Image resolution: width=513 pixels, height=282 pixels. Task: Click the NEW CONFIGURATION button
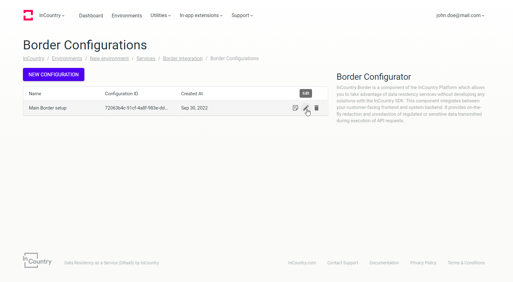[54, 74]
